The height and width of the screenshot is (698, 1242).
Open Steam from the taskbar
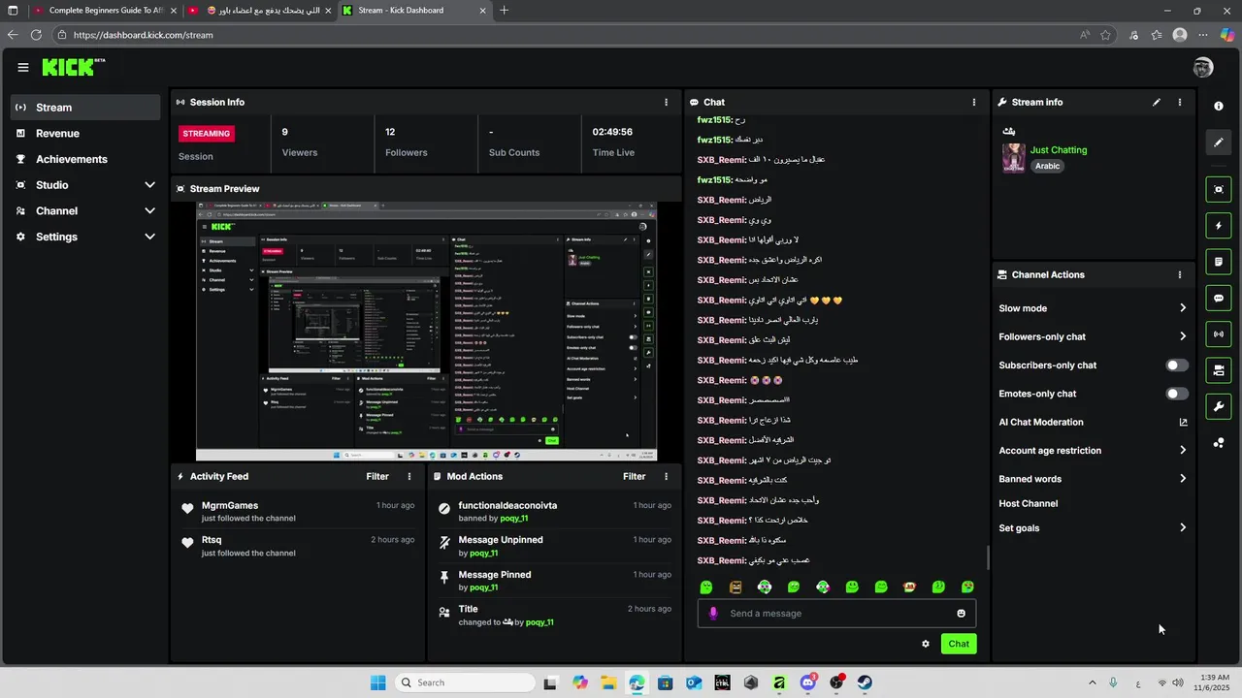(865, 682)
